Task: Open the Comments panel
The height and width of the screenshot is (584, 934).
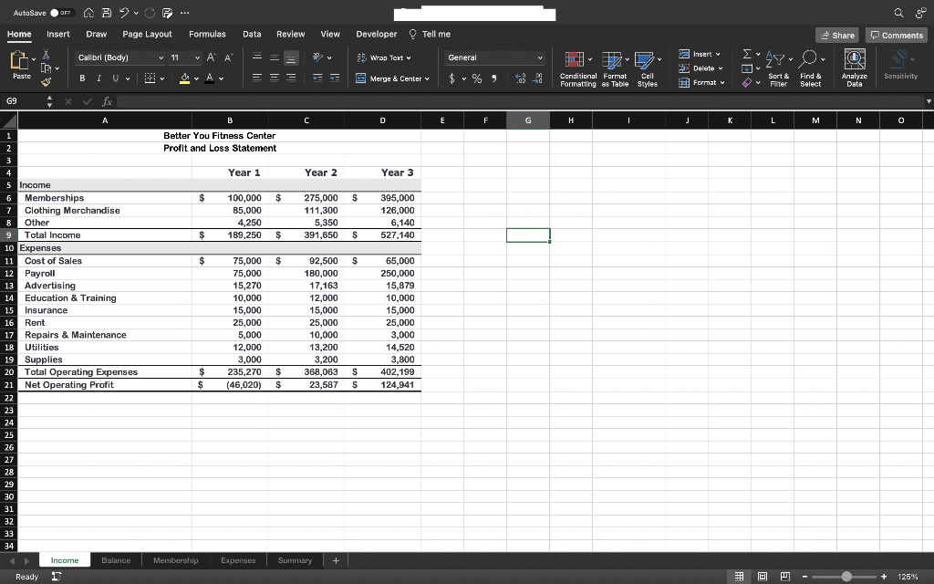Action: (896, 35)
